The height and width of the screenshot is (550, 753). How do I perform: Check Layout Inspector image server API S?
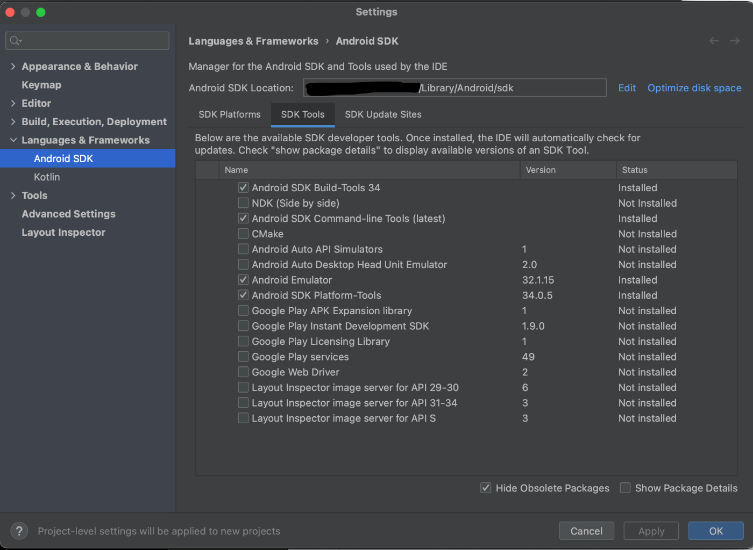click(243, 418)
